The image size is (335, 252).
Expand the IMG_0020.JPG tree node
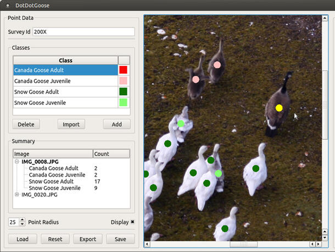point(16,194)
